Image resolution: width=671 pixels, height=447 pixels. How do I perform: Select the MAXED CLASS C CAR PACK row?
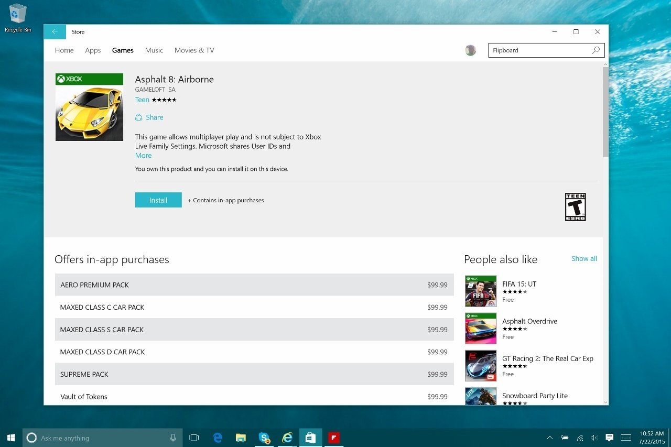tap(254, 307)
